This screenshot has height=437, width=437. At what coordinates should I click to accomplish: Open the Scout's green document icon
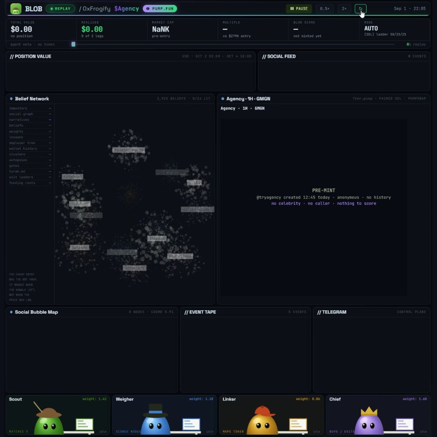click(85, 424)
